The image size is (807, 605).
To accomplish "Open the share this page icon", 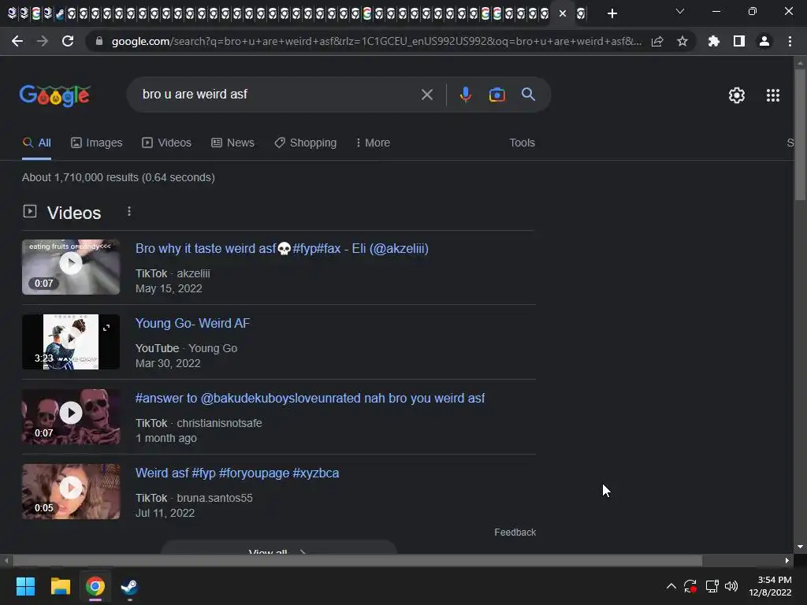I will (x=657, y=41).
